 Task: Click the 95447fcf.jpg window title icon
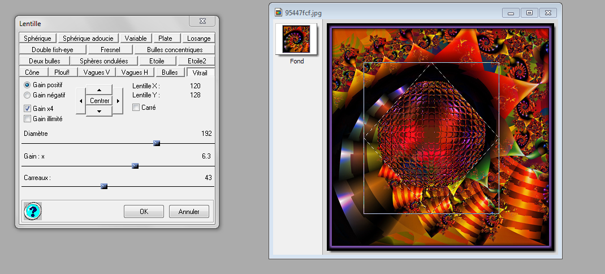tap(278, 12)
